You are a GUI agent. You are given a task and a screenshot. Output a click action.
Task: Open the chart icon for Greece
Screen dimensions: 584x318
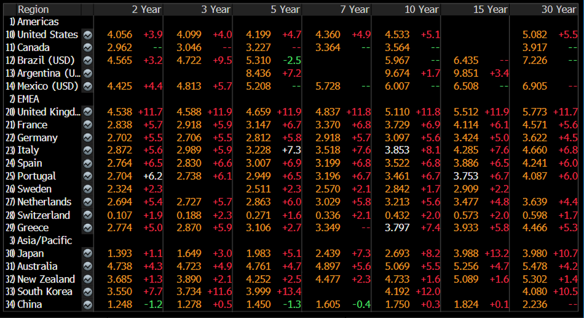pos(88,228)
